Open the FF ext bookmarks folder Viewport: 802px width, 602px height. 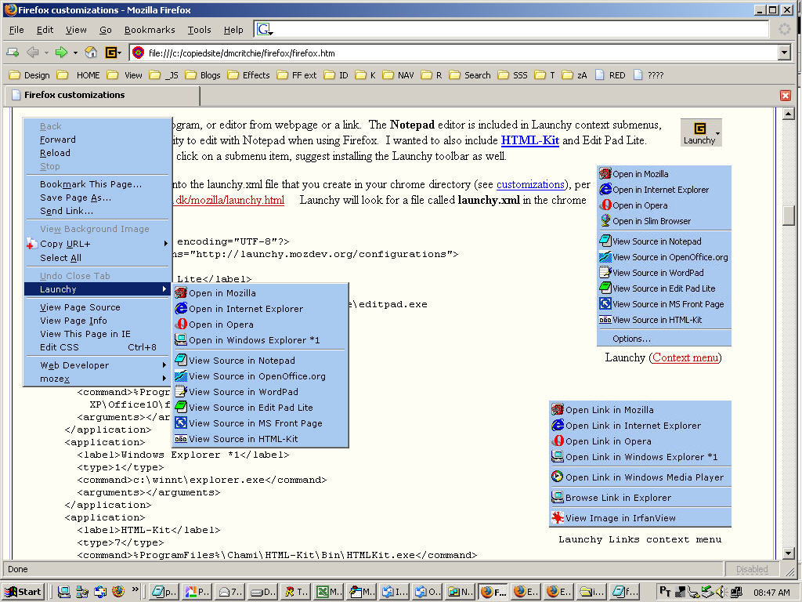click(297, 75)
